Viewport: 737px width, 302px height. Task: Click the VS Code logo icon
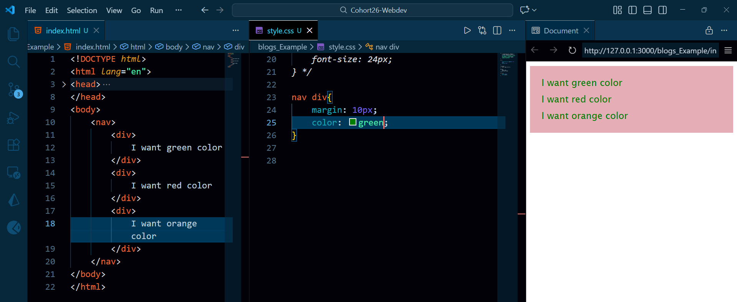tap(10, 10)
